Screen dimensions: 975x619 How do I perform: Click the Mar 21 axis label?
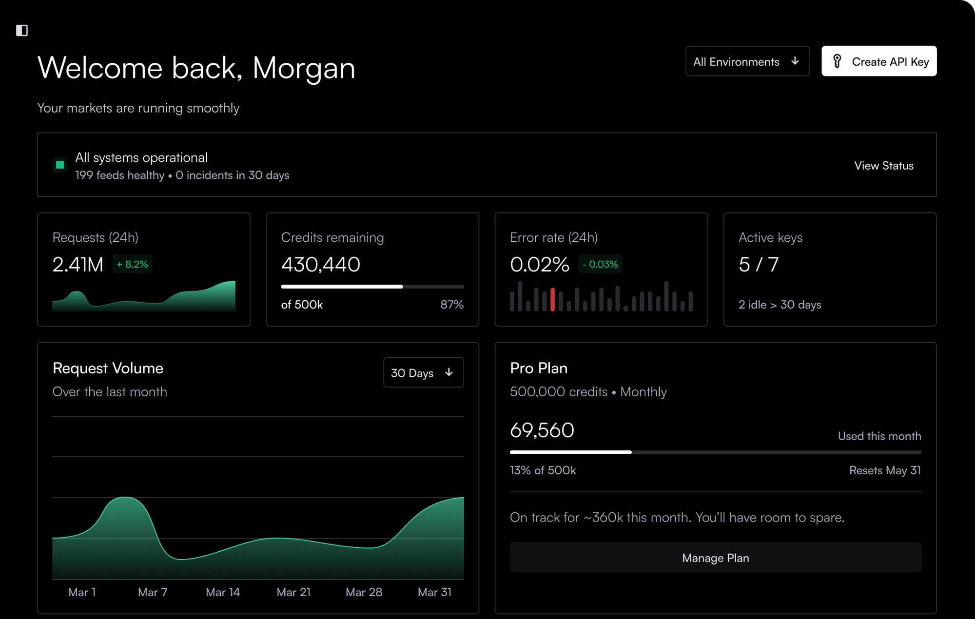[293, 592]
